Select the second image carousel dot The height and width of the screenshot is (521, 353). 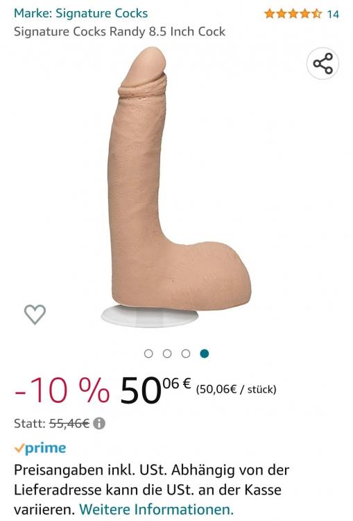pyautogui.click(x=167, y=354)
